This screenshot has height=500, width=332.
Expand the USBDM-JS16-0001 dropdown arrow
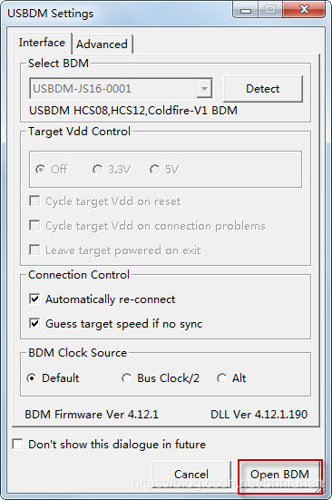(204, 89)
